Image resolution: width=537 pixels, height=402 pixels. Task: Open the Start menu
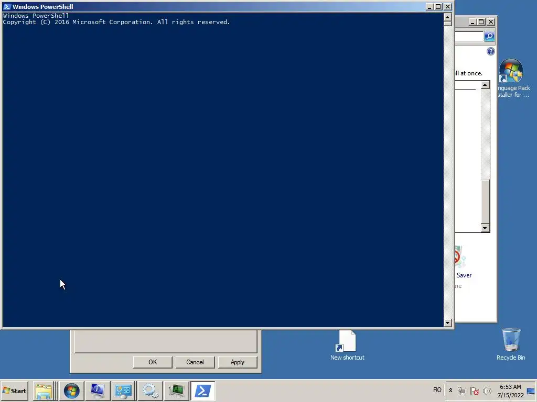14,390
